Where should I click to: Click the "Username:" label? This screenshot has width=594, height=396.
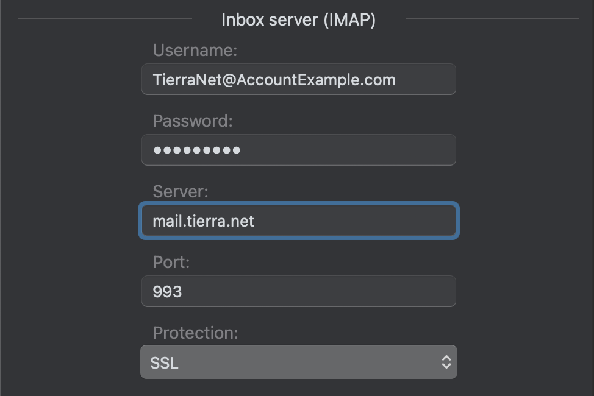click(x=195, y=51)
